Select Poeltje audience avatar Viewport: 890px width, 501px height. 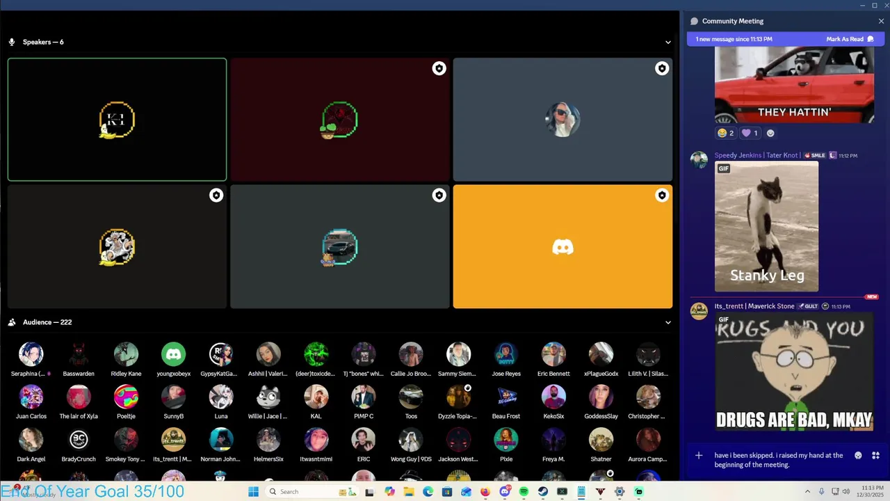coord(126,397)
